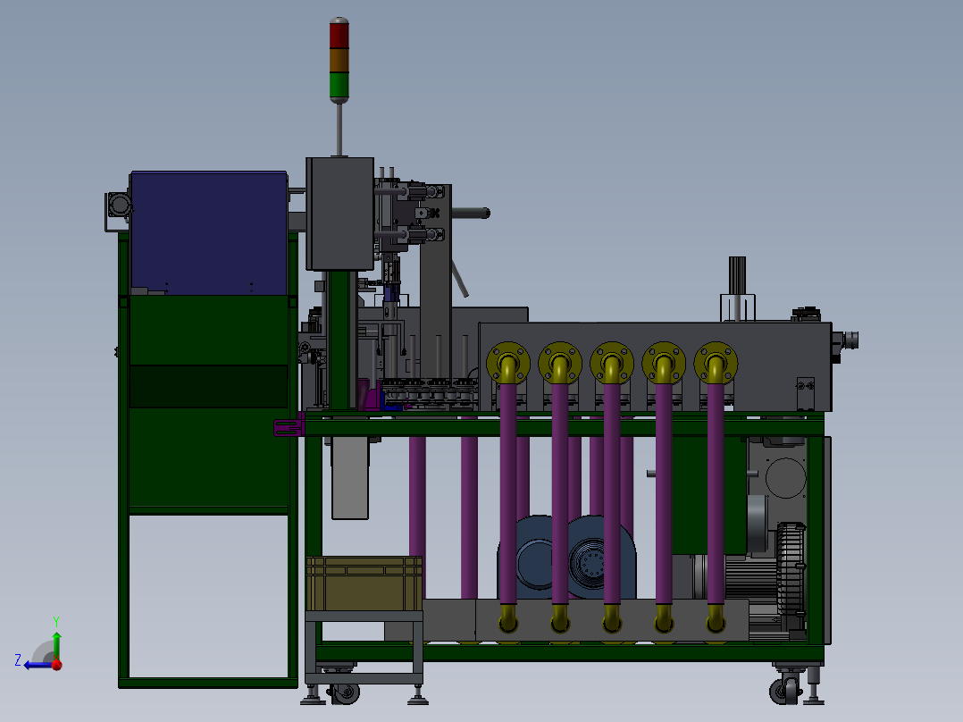Select the connector on the gray housing's right end
The height and width of the screenshot is (722, 963).
(846, 340)
